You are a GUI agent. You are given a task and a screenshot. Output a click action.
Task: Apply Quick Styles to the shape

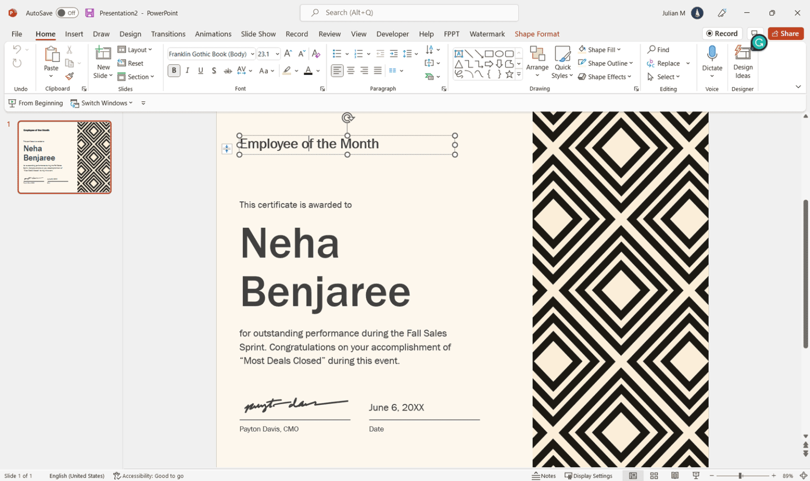pos(562,62)
